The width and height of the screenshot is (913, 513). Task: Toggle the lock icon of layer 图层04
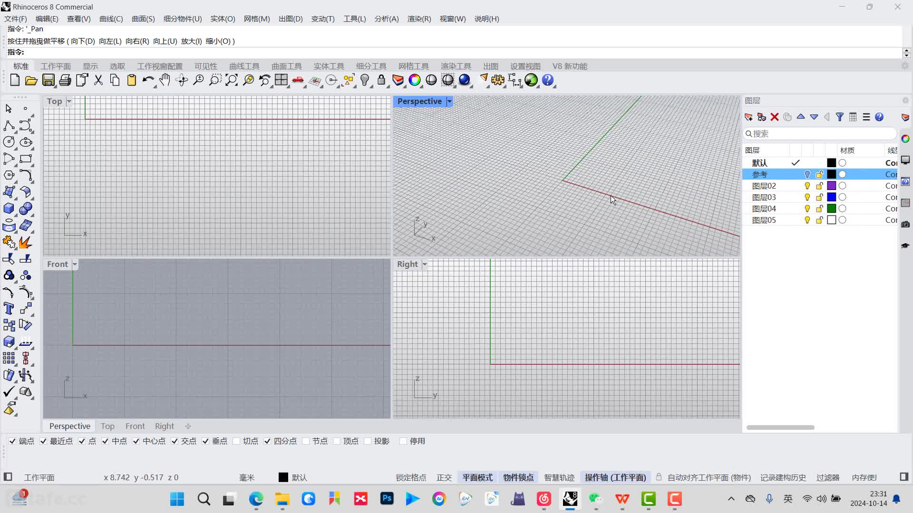point(819,209)
